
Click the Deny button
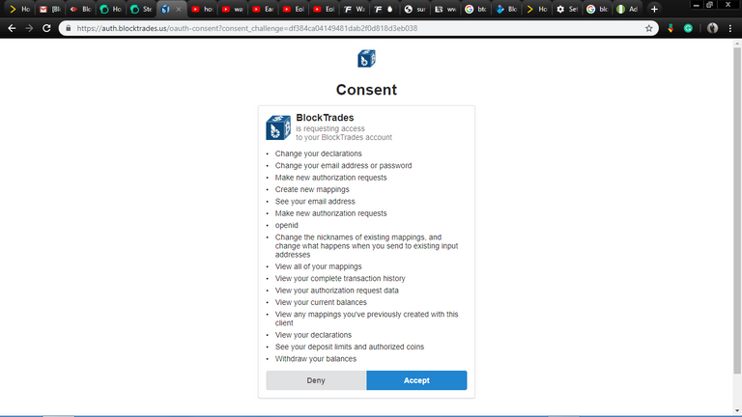pyautogui.click(x=316, y=380)
